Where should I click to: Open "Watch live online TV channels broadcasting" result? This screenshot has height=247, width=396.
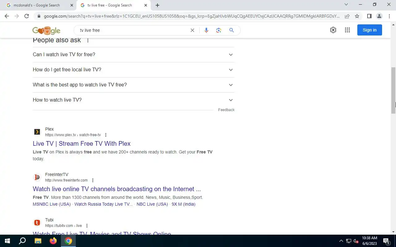coord(117,189)
